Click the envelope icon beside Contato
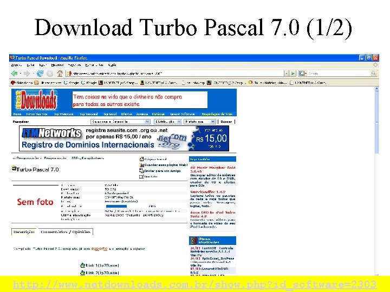 (141, 176)
